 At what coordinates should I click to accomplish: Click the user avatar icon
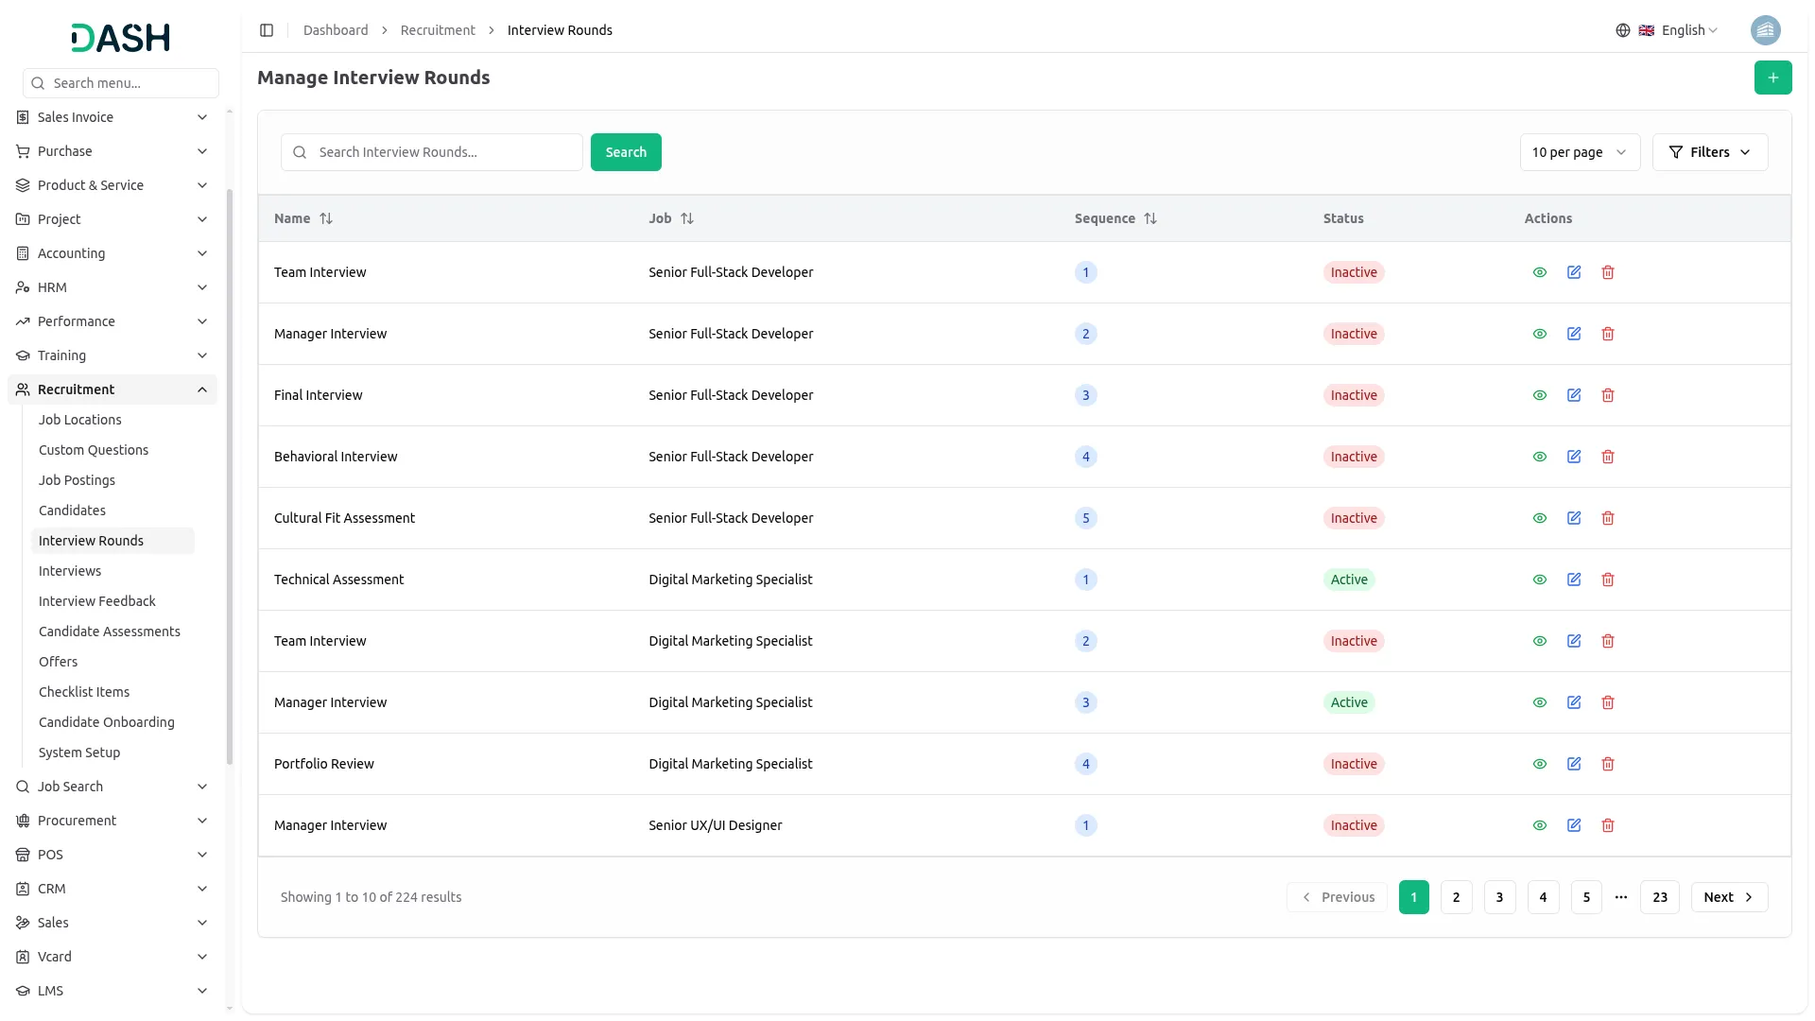[1765, 30]
